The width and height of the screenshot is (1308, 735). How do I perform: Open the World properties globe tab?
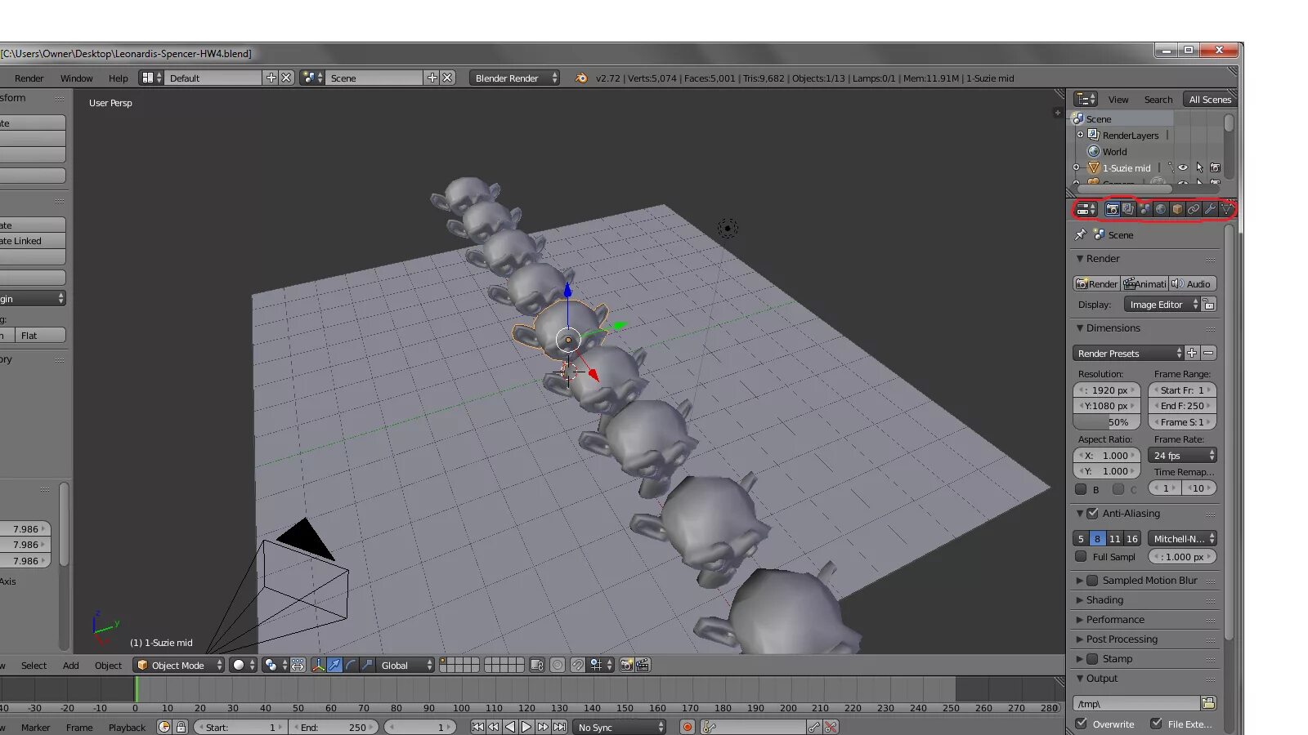pos(1161,210)
